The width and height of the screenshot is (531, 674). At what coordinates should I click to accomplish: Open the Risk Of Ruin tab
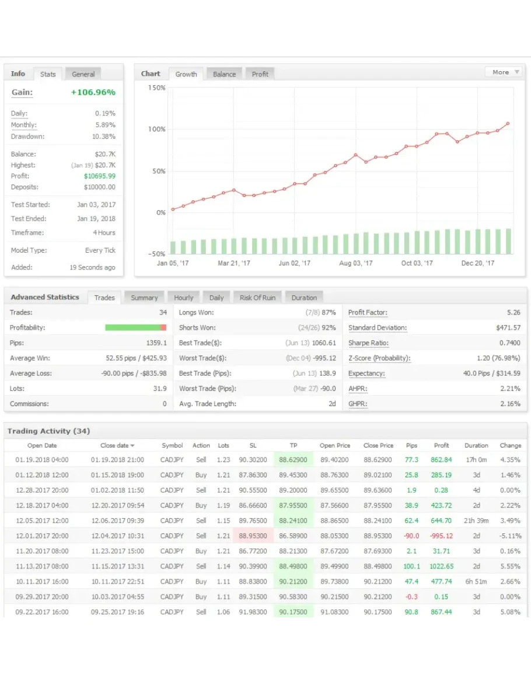257,298
